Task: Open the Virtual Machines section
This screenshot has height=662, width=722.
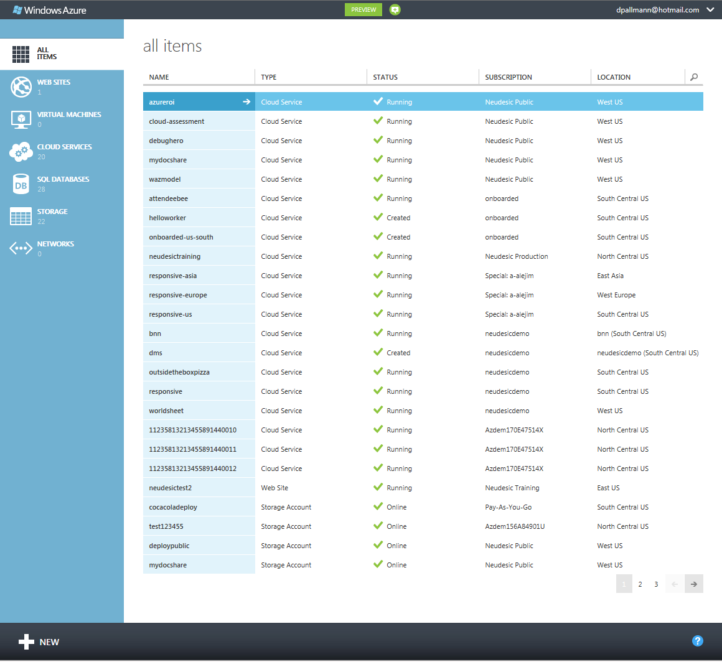Action: point(62,119)
